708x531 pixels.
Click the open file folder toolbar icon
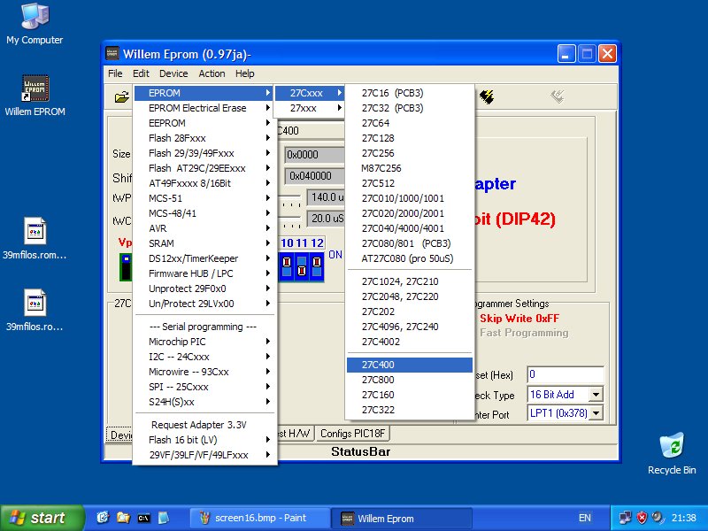[121, 96]
